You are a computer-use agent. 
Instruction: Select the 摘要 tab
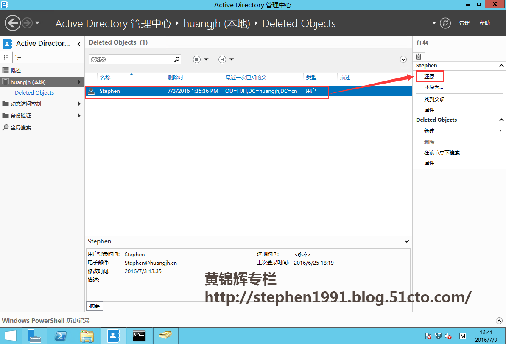point(95,306)
